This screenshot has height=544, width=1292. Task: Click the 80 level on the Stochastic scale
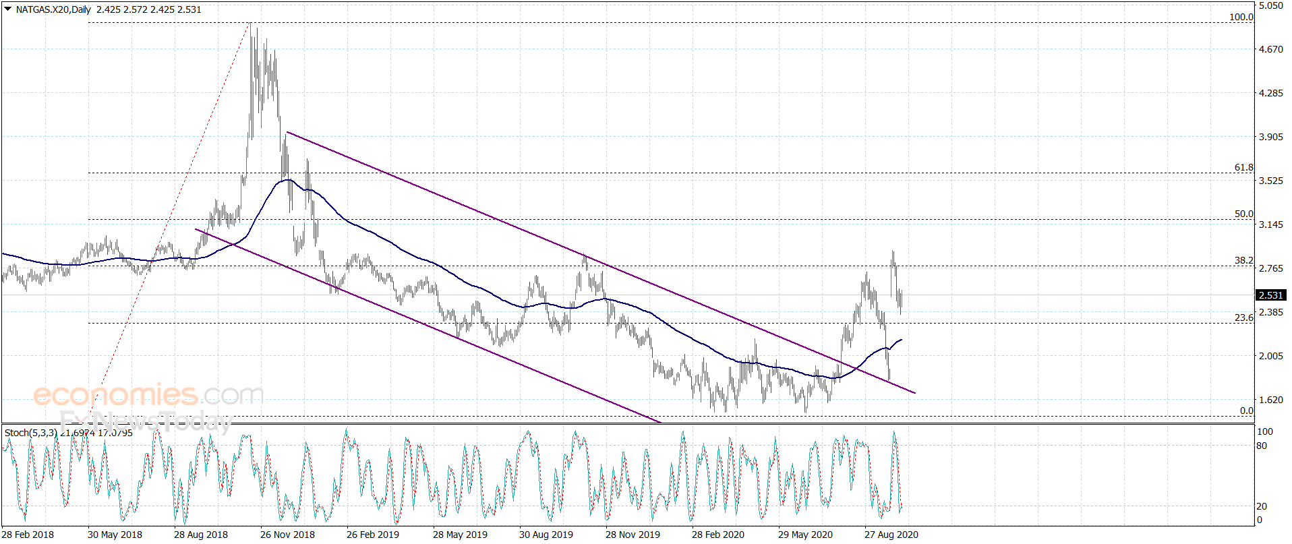(1262, 446)
